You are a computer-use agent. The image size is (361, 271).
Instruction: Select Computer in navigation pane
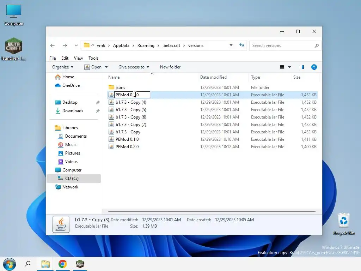click(x=68, y=170)
